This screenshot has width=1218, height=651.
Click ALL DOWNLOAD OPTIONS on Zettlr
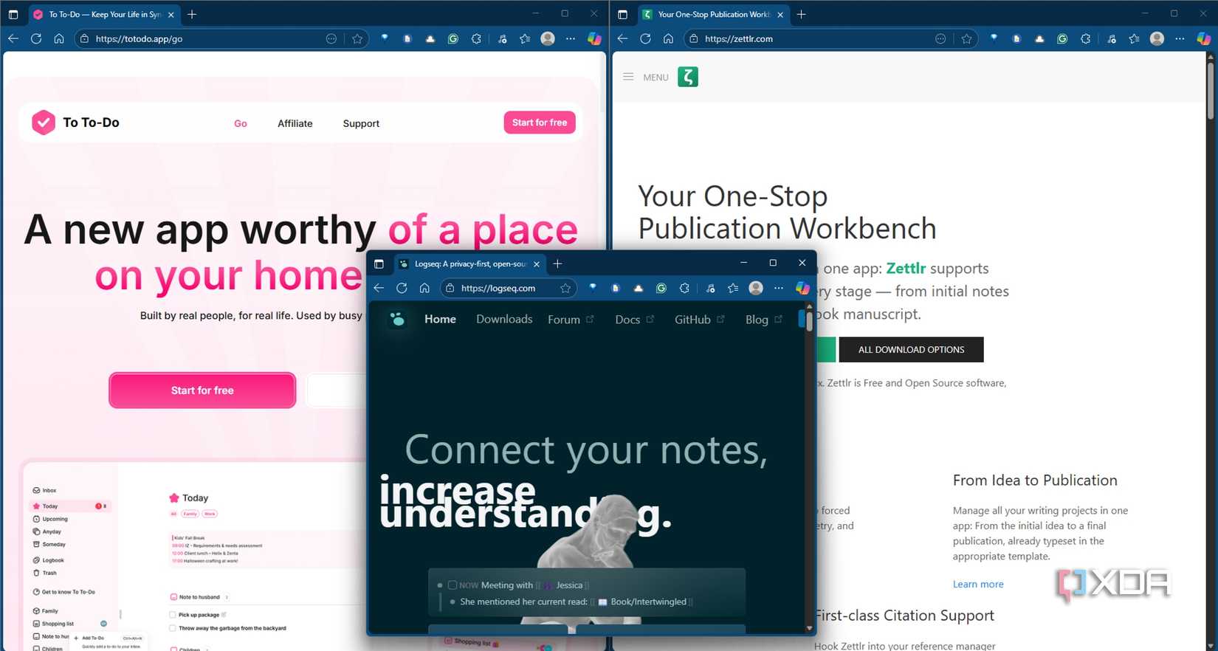tap(911, 350)
